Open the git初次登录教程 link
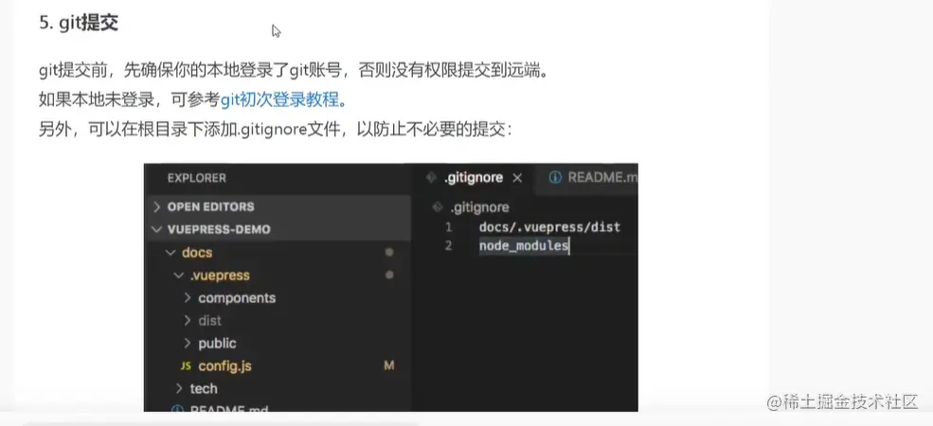The image size is (933, 426). [x=279, y=100]
